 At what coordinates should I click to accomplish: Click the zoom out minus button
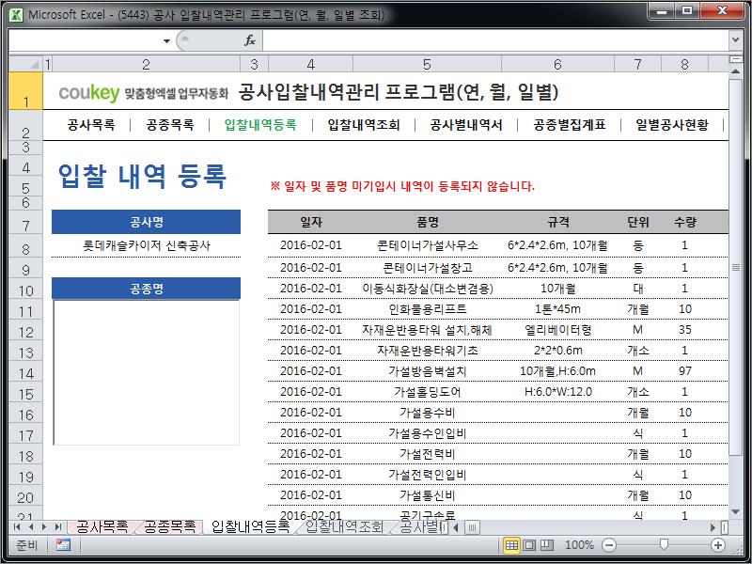(609, 545)
